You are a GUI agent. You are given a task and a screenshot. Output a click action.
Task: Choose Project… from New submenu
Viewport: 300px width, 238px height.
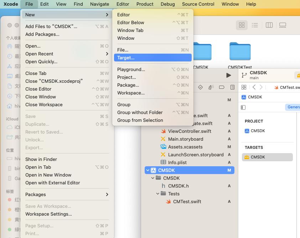pyautogui.click(x=153, y=77)
